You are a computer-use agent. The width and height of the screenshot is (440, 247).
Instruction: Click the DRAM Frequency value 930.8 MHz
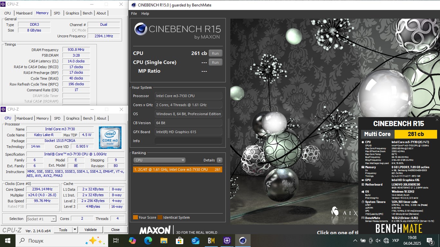click(x=76, y=50)
